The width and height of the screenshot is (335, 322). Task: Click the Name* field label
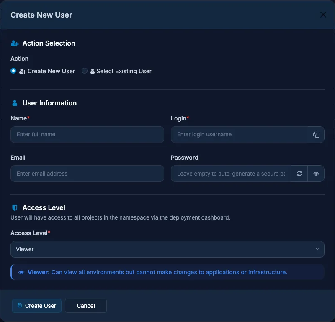pyautogui.click(x=20, y=118)
